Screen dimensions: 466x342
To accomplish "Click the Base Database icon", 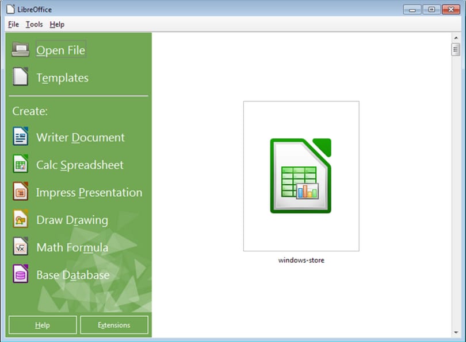I will 21,274.
